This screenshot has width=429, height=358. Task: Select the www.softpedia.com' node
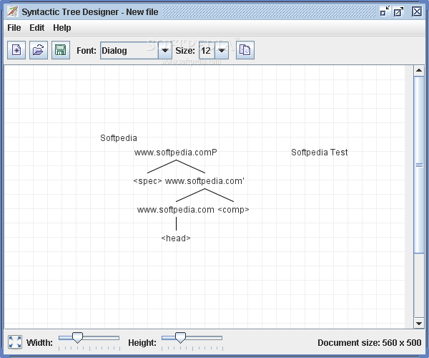click(x=204, y=181)
